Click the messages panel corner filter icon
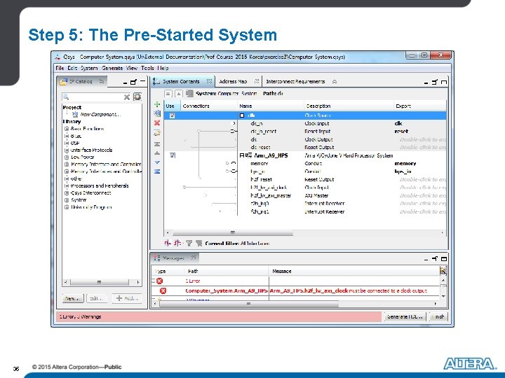505x378 pixels. pos(443,271)
